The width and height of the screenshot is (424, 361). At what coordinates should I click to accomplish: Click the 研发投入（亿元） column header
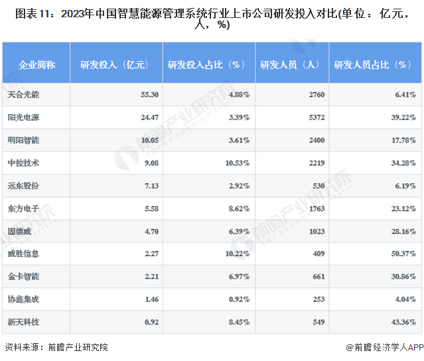click(x=116, y=63)
